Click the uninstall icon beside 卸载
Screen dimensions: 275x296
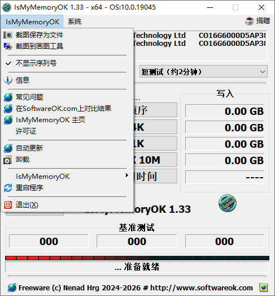click(x=8, y=160)
